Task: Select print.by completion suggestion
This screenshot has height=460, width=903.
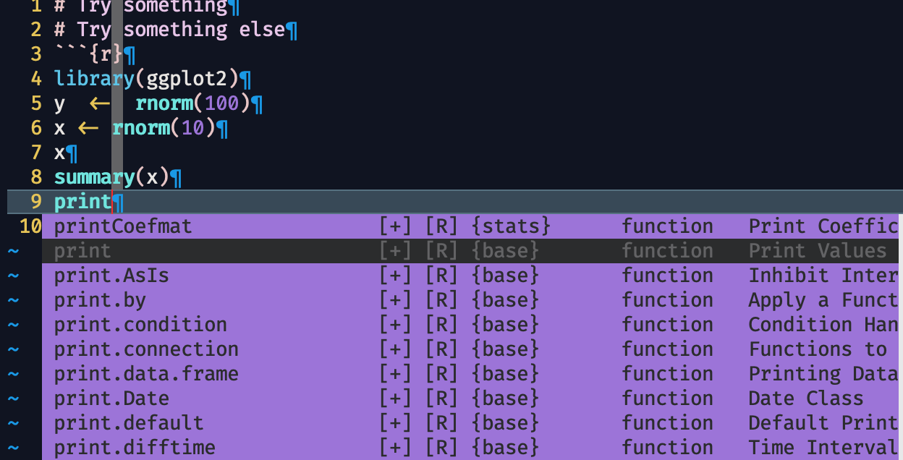Action: tap(470, 300)
